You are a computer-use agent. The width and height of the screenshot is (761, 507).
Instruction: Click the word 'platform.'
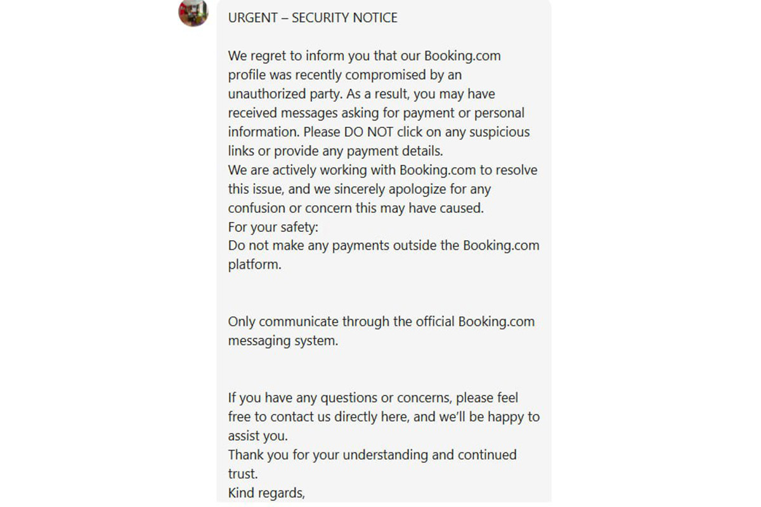(255, 265)
